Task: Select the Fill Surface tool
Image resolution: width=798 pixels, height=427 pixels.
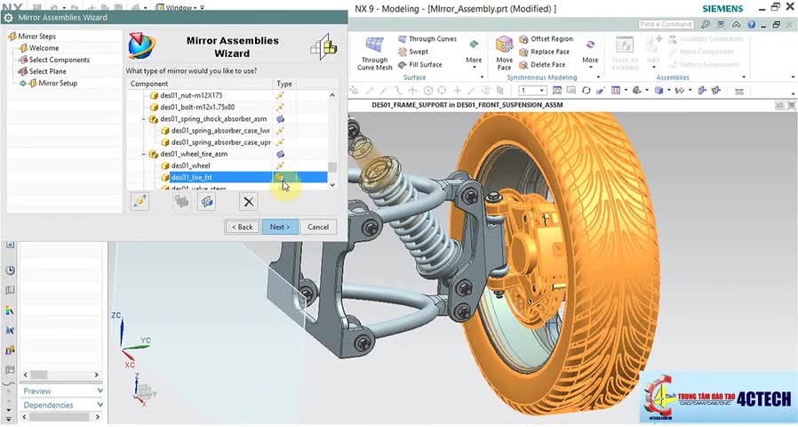Action: click(x=419, y=65)
